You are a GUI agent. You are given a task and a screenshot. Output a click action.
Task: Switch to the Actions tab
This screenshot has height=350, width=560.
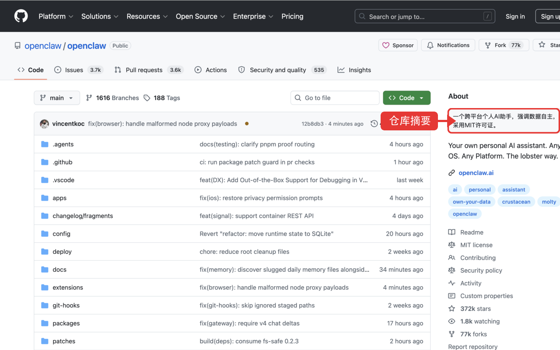(x=210, y=70)
